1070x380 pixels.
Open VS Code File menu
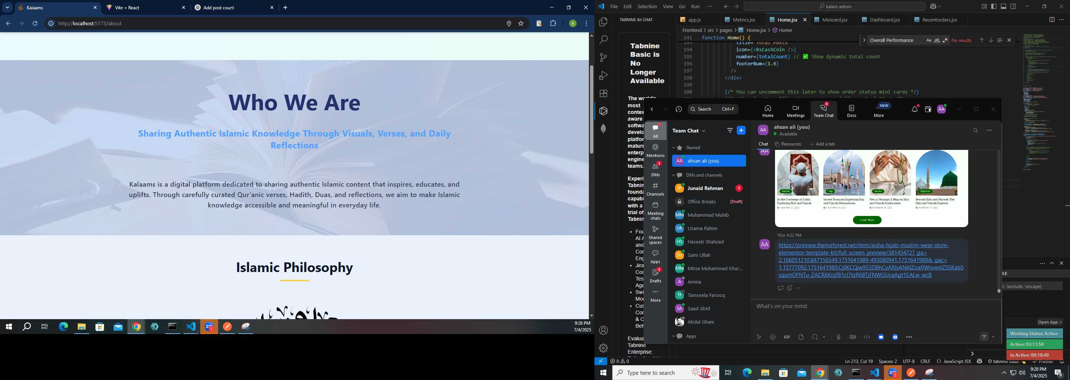(614, 6)
